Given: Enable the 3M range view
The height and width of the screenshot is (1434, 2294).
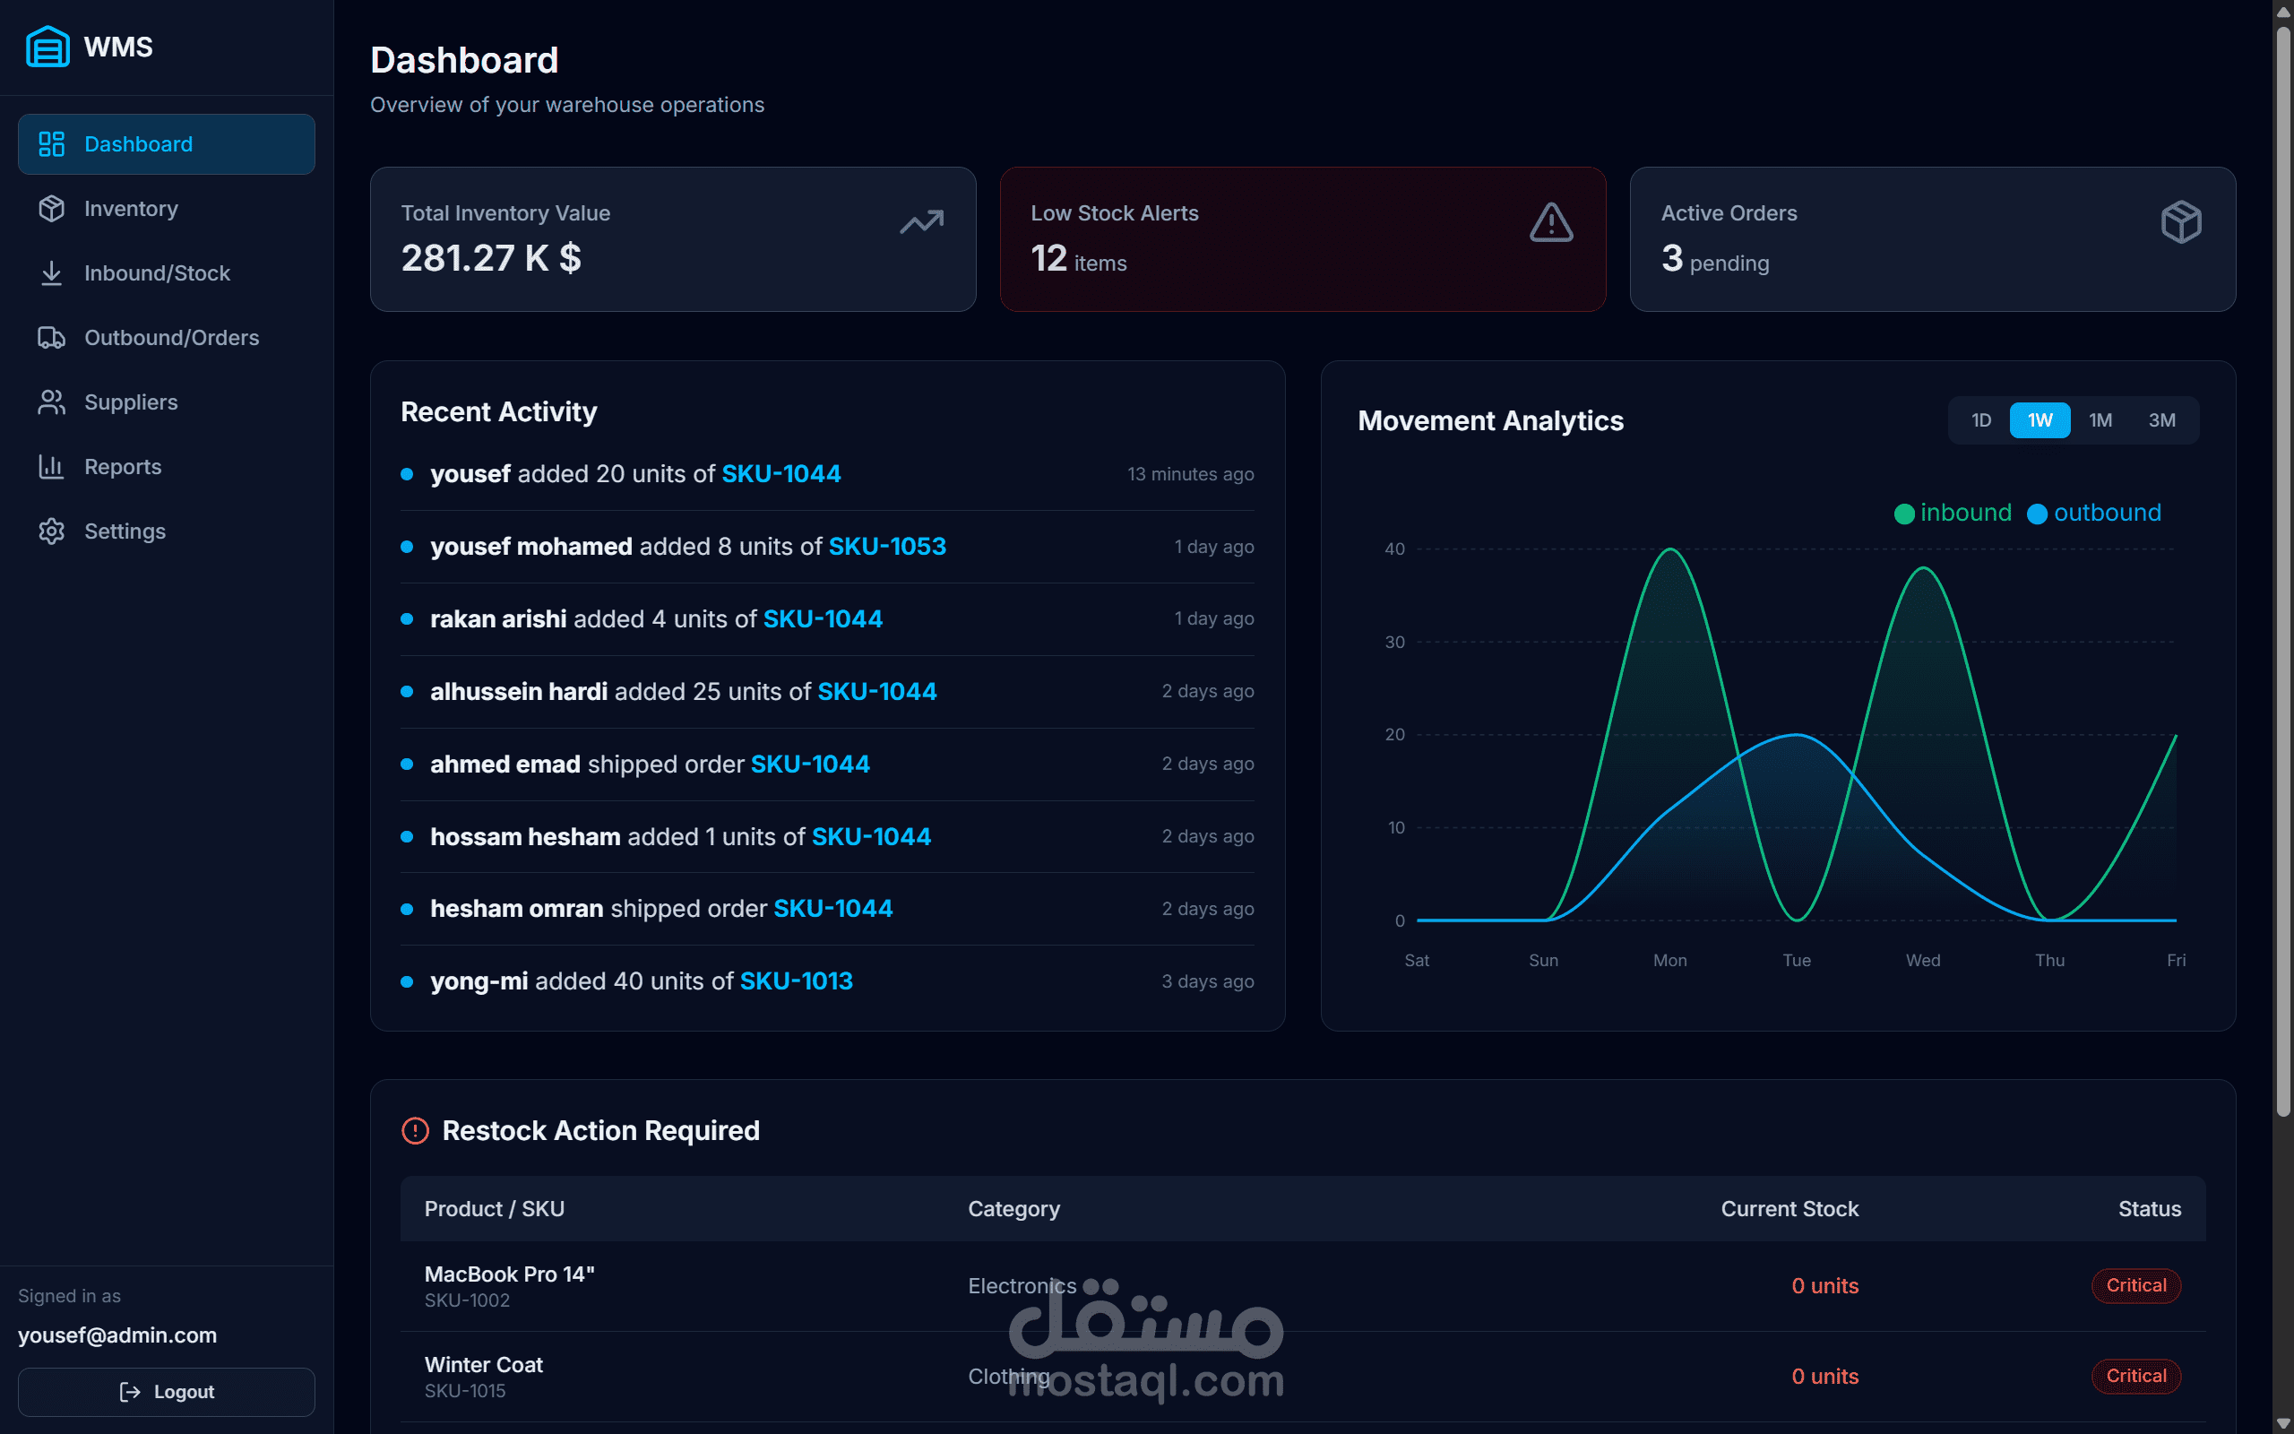Looking at the screenshot, I should coord(2162,419).
